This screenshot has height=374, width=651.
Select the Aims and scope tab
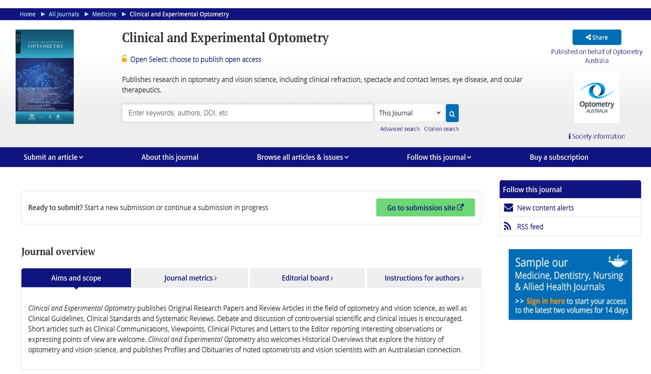point(76,278)
